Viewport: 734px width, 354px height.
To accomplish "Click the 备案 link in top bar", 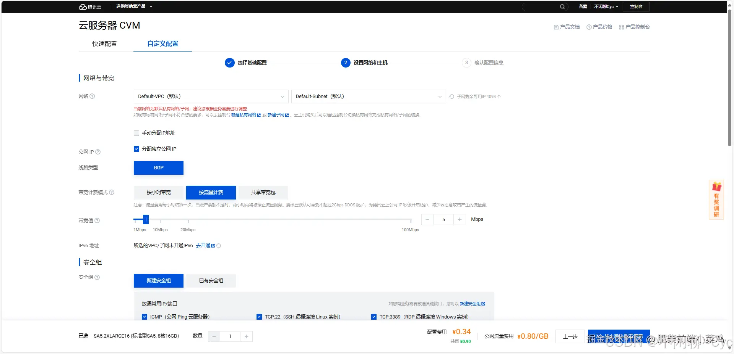I will coord(583,6).
